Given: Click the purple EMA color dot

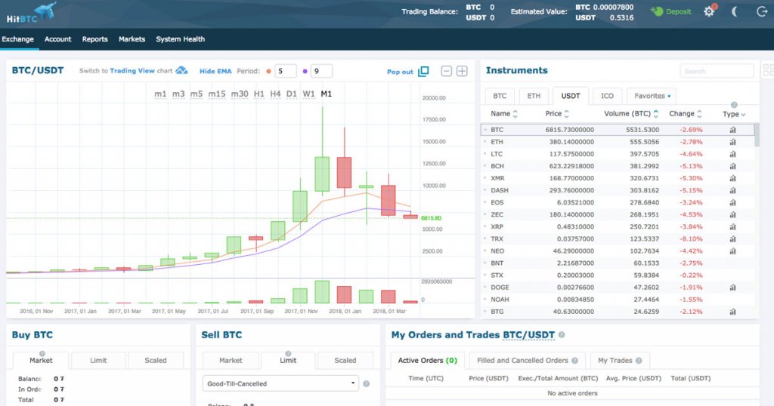Looking at the screenshot, I should point(305,72).
